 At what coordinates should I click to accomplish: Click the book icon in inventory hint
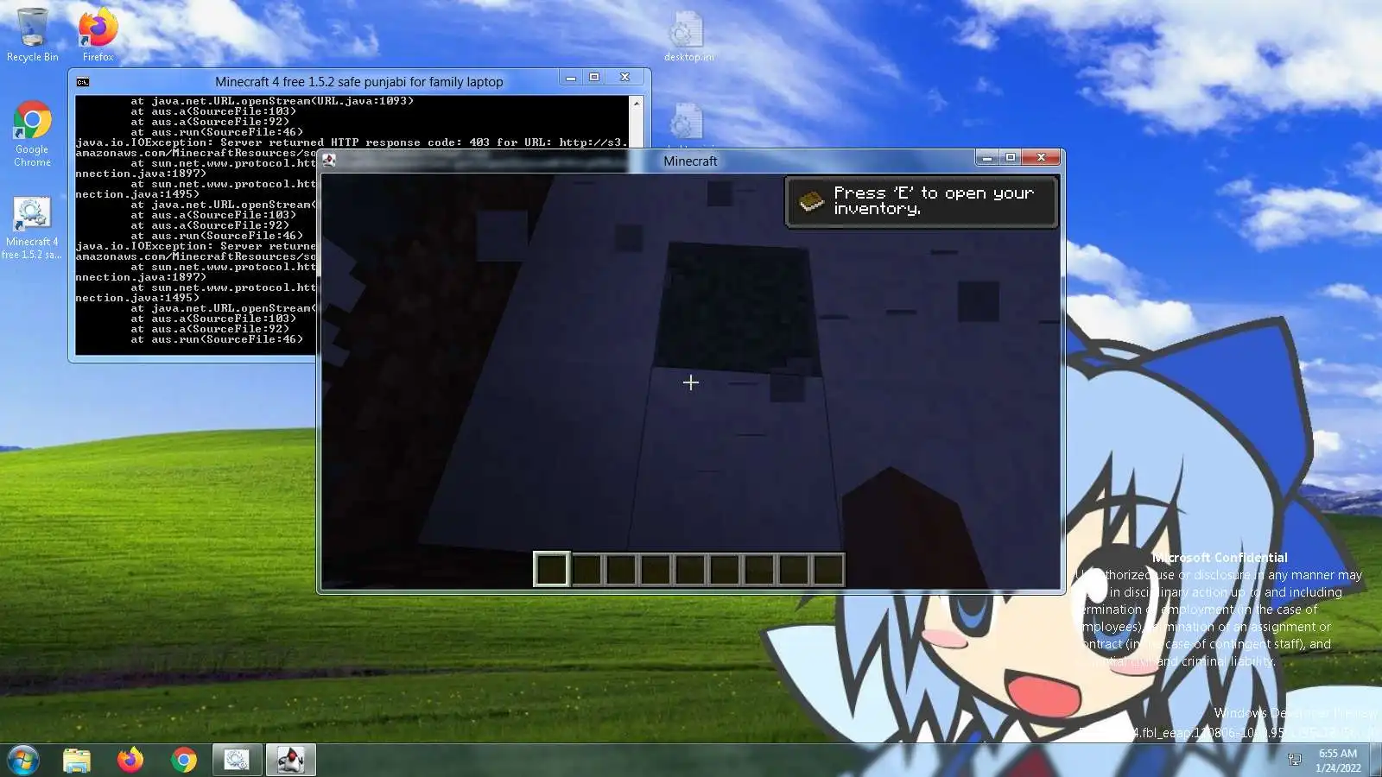click(811, 201)
